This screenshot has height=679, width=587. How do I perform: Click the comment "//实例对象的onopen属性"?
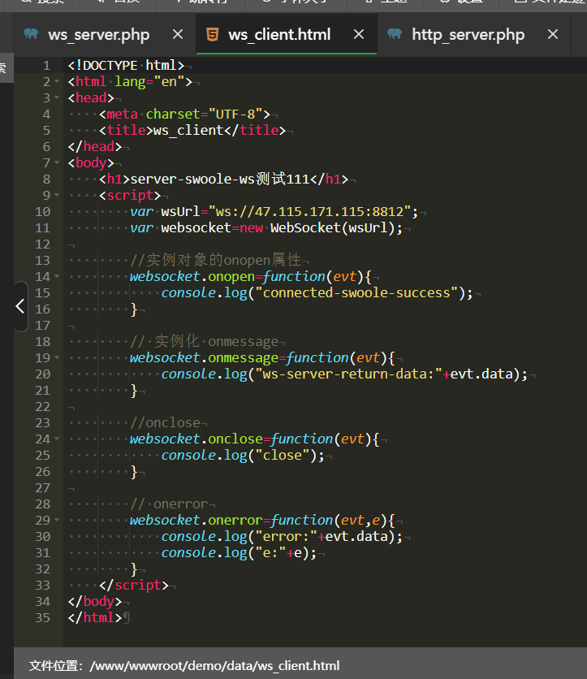(216, 260)
